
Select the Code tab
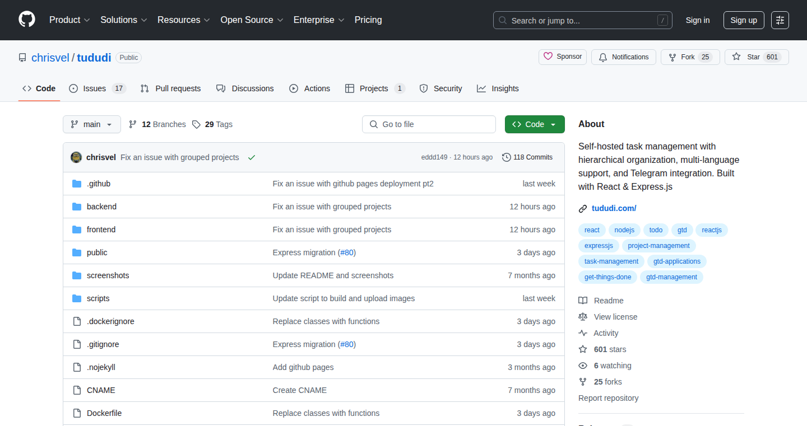tap(39, 88)
